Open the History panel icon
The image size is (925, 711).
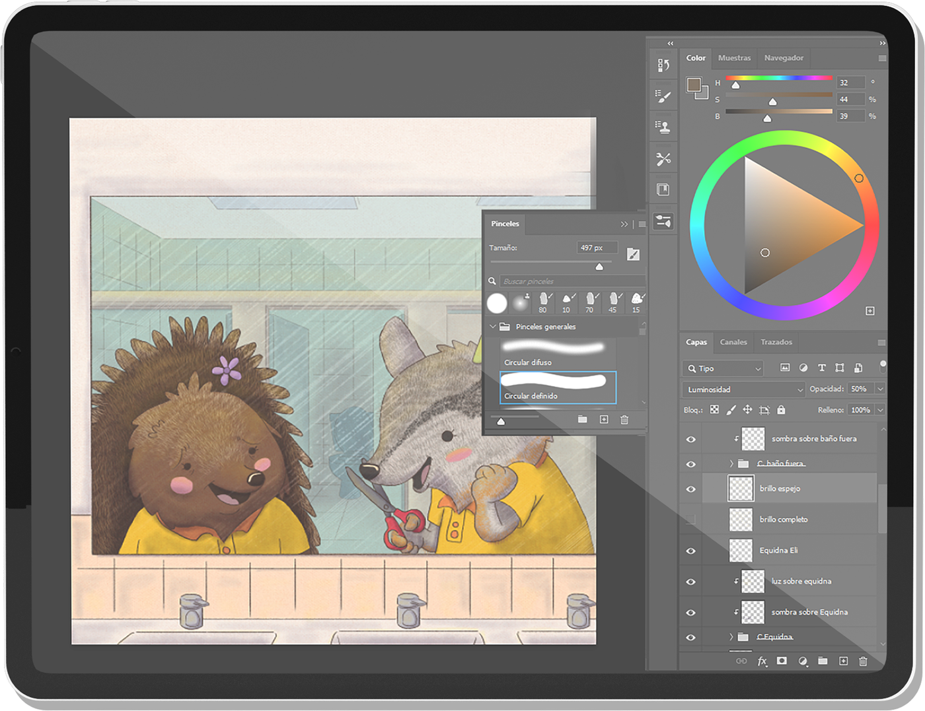pos(663,65)
